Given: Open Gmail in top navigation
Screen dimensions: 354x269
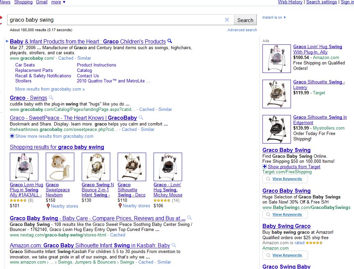Looking at the screenshot, I should [x=42, y=2].
